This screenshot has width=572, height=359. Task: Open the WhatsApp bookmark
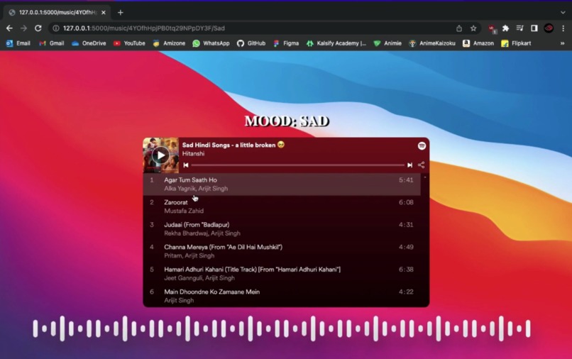[x=211, y=43]
